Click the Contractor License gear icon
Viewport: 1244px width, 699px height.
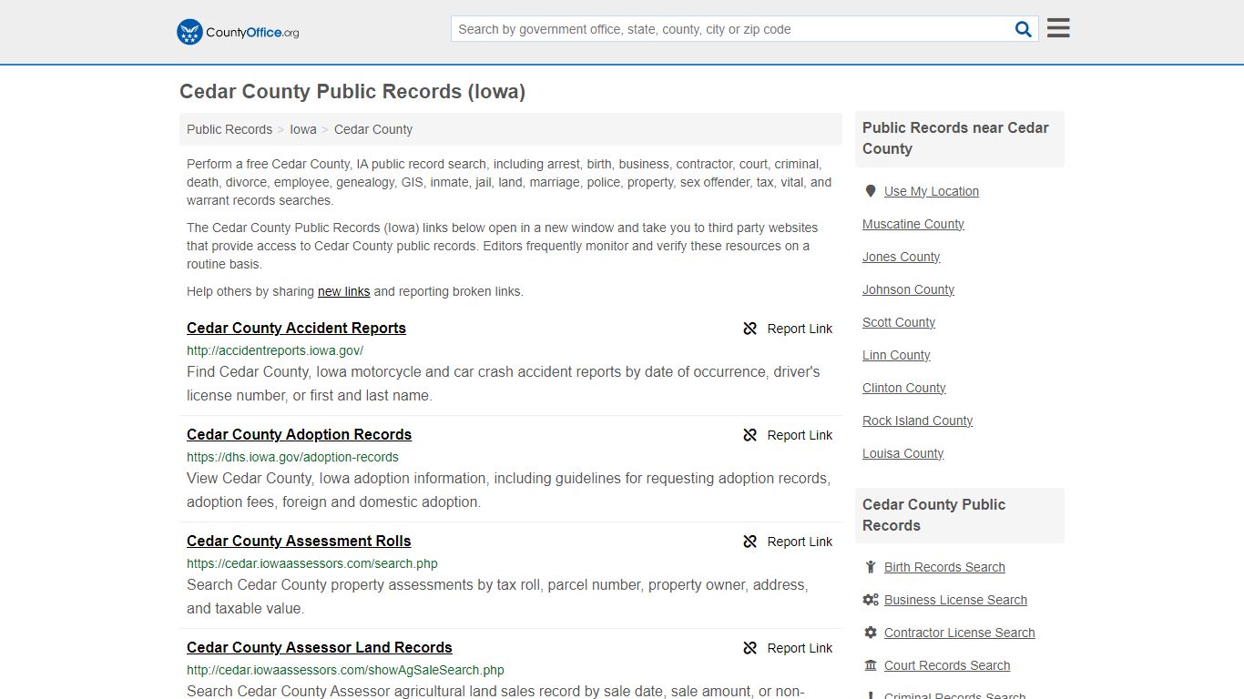(x=871, y=633)
